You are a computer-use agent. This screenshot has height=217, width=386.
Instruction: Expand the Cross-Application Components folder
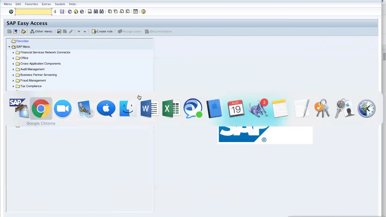(x=13, y=64)
